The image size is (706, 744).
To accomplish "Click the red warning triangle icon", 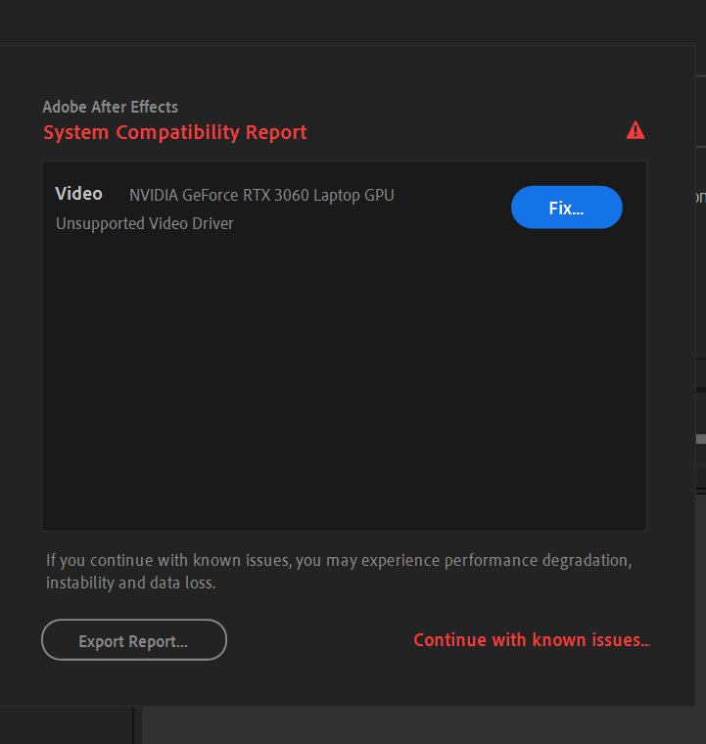I will pos(635,130).
